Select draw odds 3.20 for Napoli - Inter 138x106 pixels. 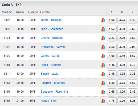[x=122, y=101]
